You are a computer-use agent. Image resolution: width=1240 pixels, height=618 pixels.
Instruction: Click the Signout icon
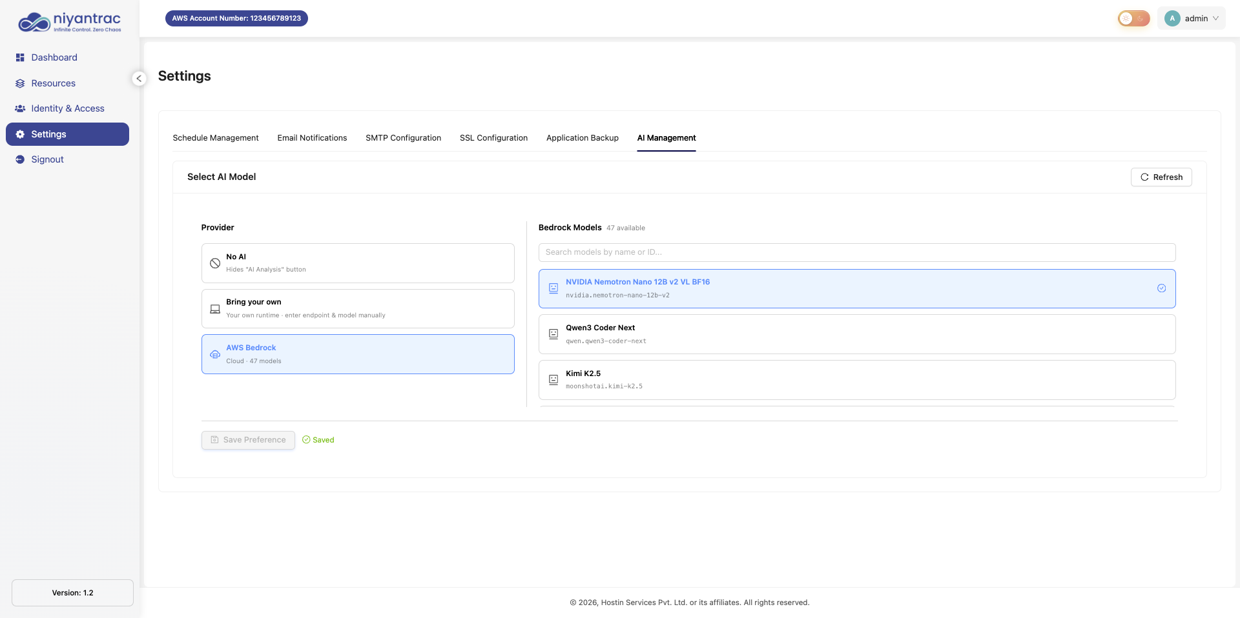[20, 159]
